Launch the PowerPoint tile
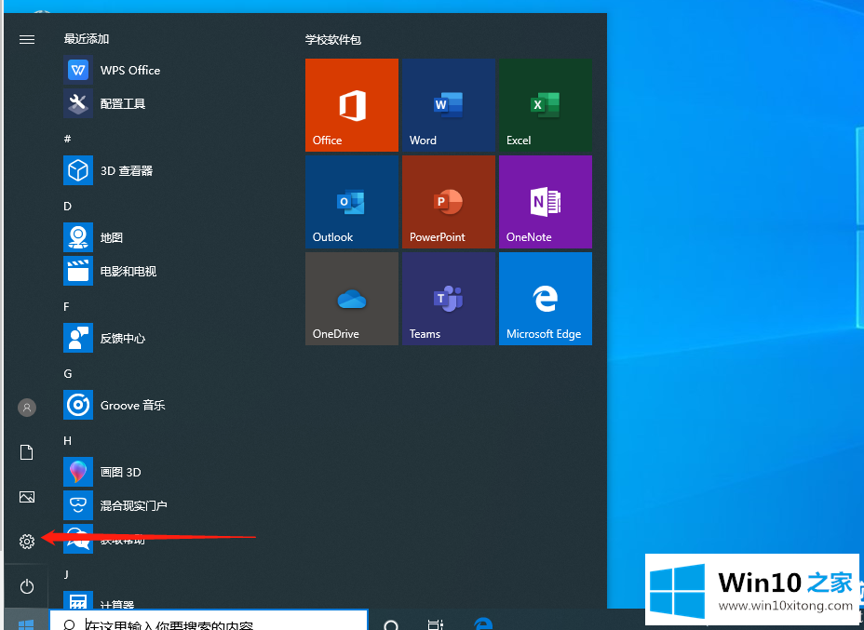The height and width of the screenshot is (630, 864). (449, 202)
